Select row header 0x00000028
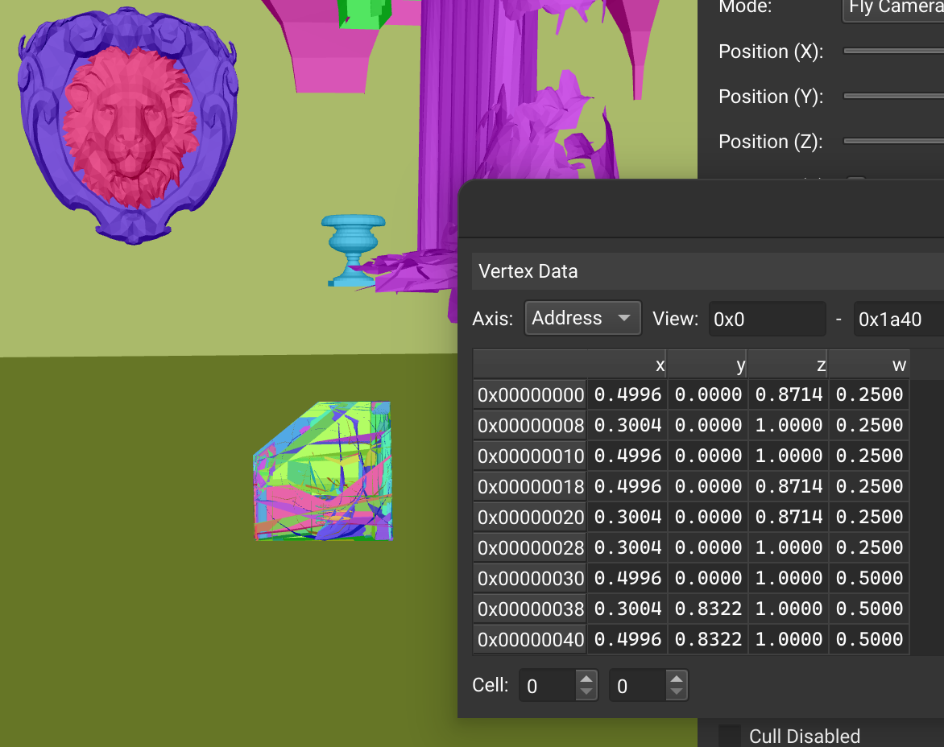The width and height of the screenshot is (944, 747). [x=530, y=548]
